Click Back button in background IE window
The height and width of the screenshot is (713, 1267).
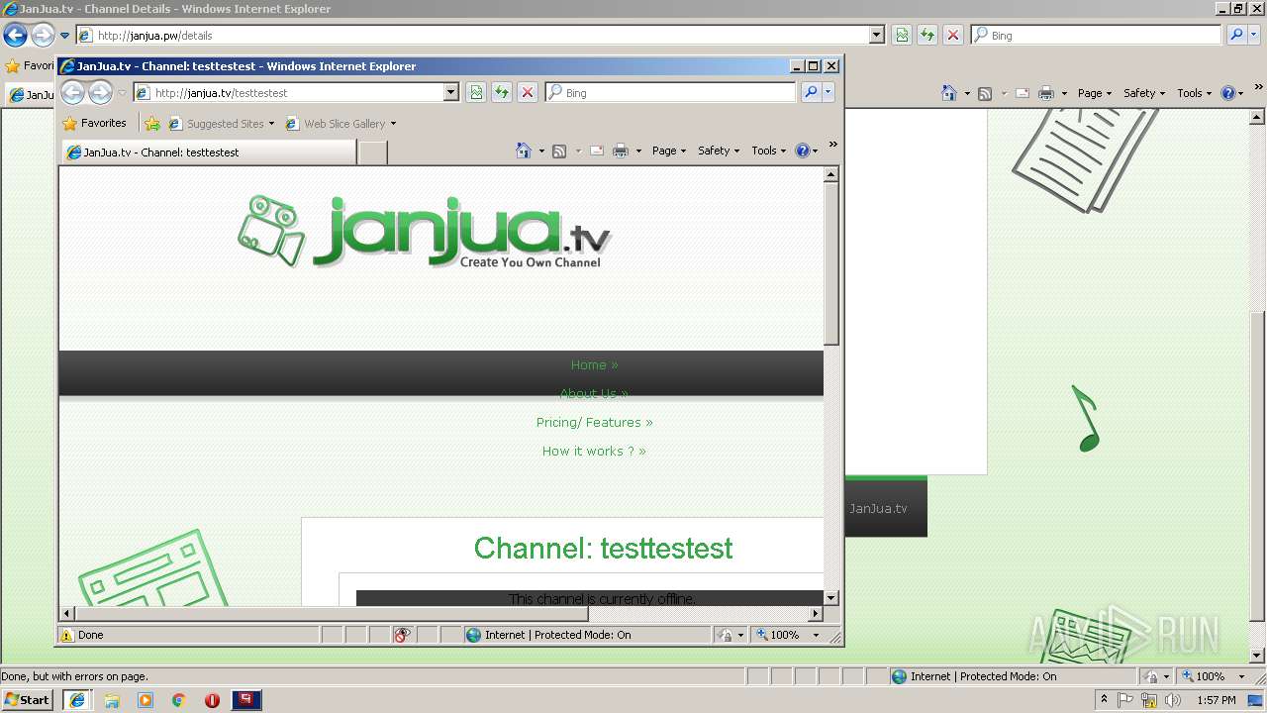tap(15, 36)
